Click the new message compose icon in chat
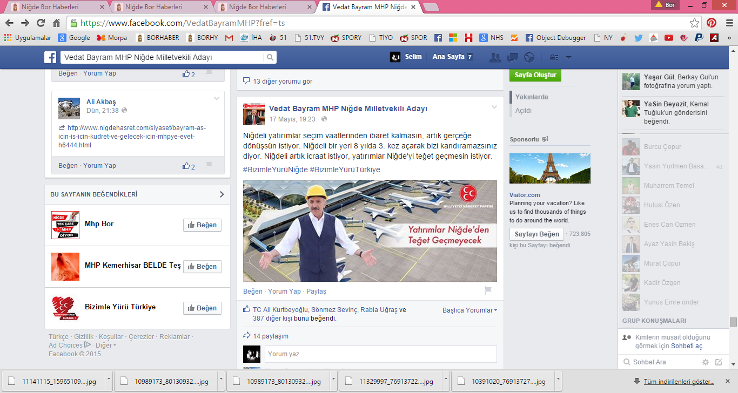The height and width of the screenshot is (393, 738). point(719,362)
